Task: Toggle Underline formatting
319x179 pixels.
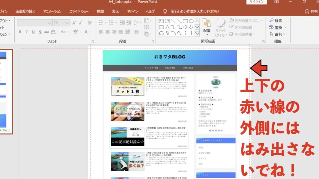Action: (x=33, y=32)
